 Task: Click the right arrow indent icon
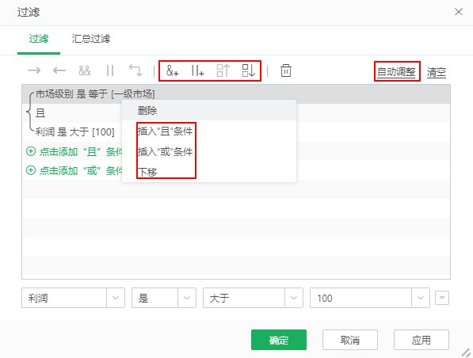pos(34,70)
